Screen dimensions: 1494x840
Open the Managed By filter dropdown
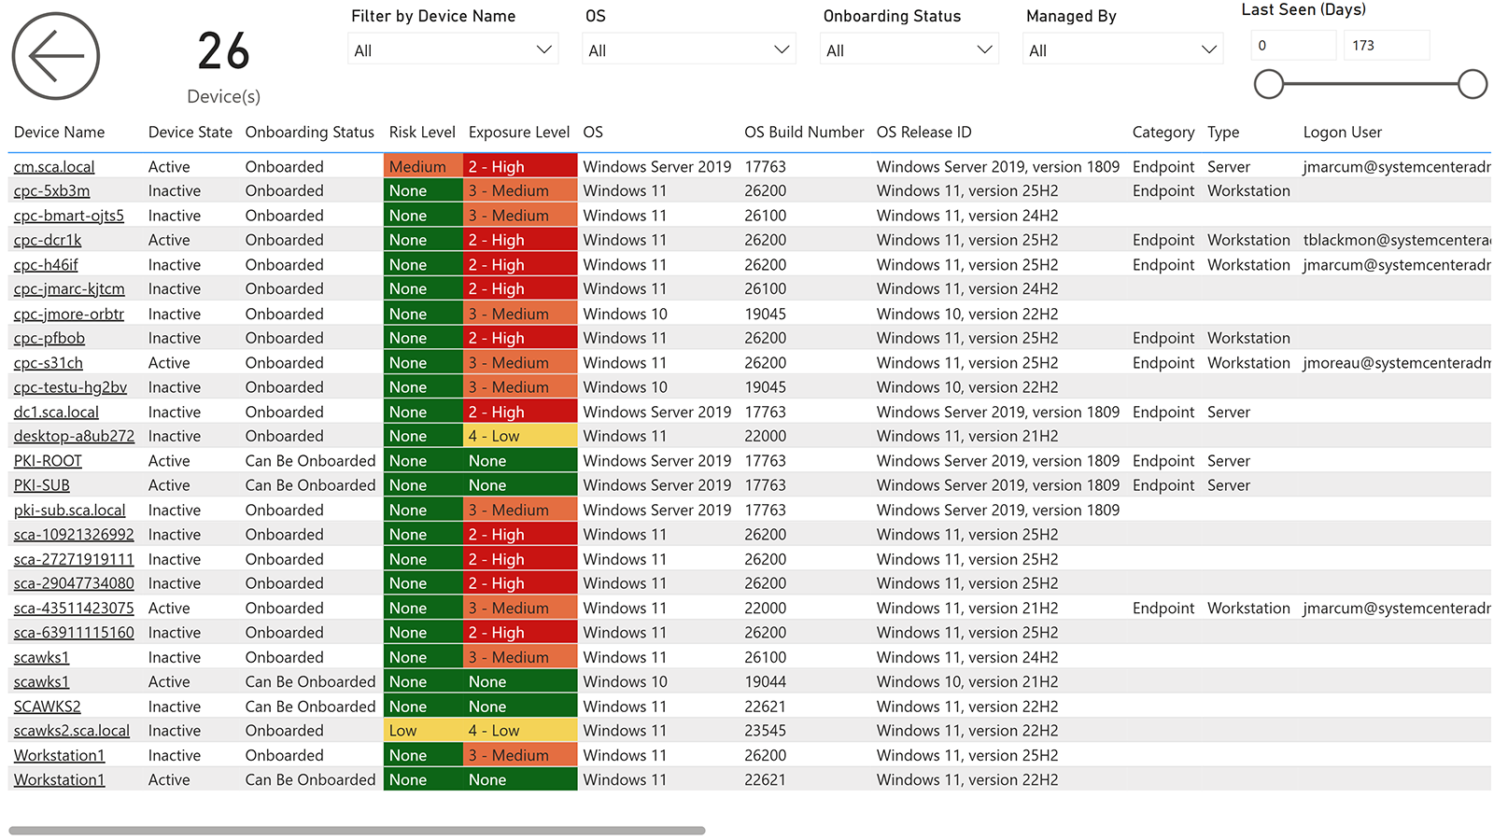tap(1122, 49)
